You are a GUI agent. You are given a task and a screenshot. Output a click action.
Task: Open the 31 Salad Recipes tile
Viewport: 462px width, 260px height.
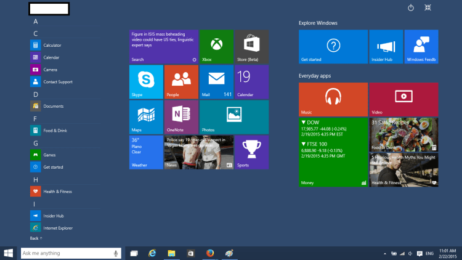403,135
